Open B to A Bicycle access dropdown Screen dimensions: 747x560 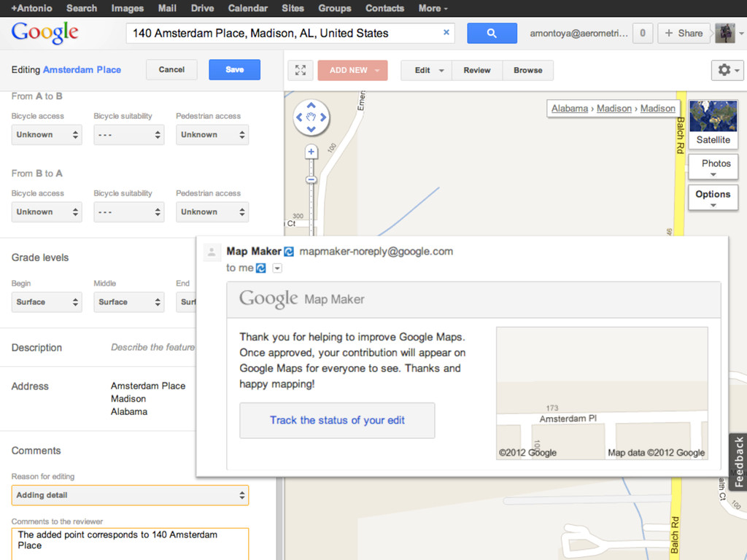[47, 212]
